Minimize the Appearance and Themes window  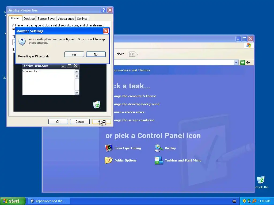click(x=238, y=39)
